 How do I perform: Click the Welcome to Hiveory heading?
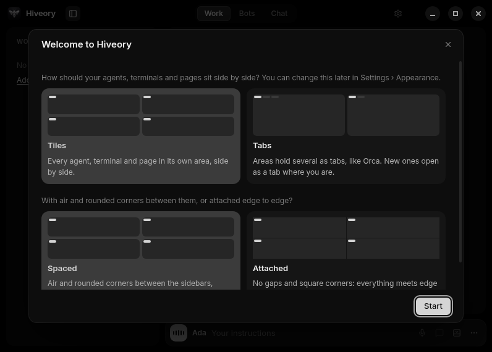pyautogui.click(x=87, y=44)
